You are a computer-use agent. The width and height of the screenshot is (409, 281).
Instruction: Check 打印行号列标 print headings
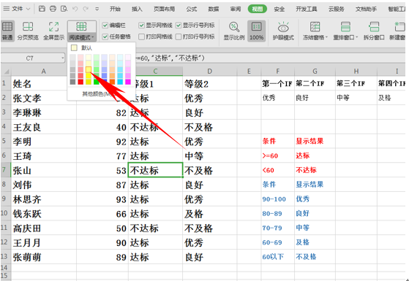(x=179, y=36)
